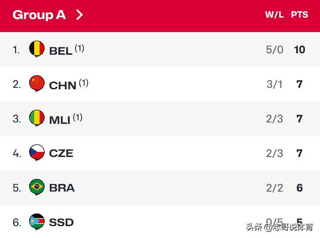
Task: Expand Group A using the chevron arrow
Action: [x=80, y=15]
